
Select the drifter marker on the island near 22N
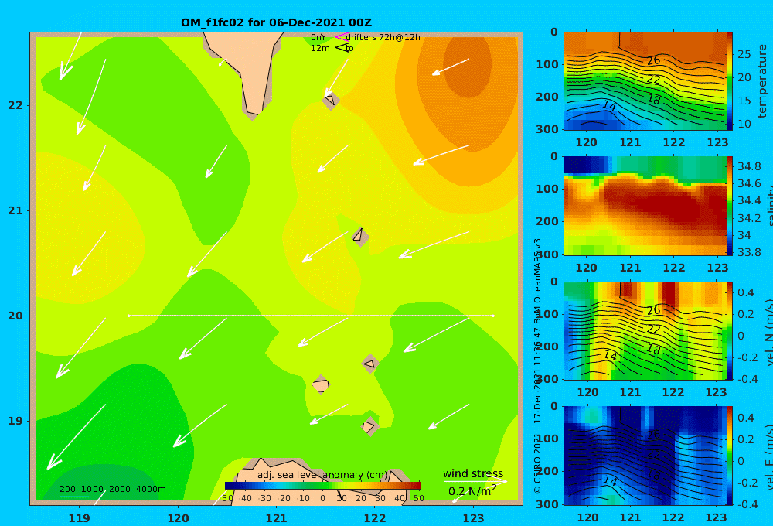[x=330, y=100]
